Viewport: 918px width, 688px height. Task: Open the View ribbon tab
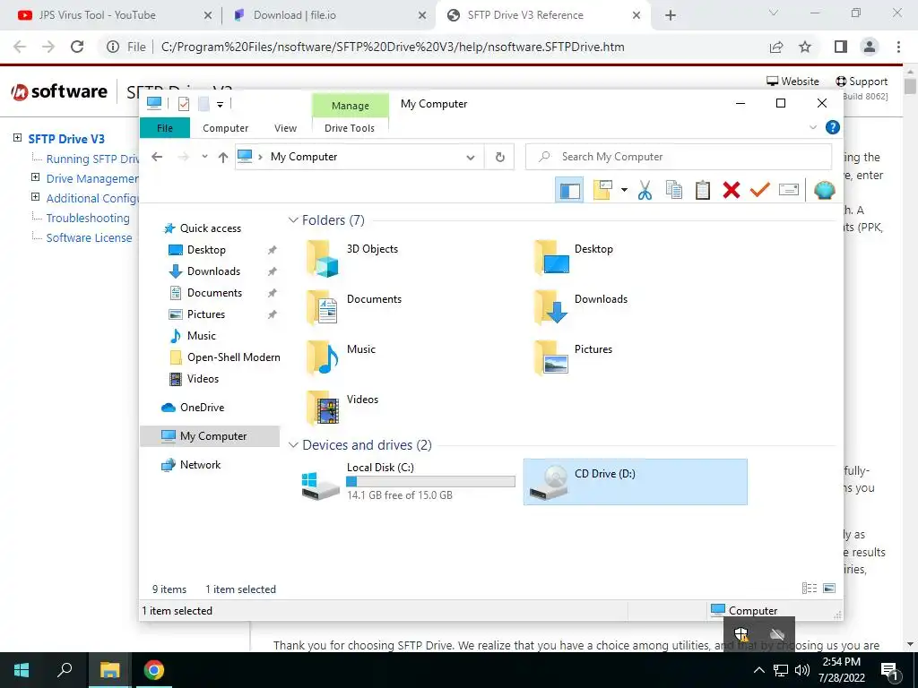click(x=286, y=128)
